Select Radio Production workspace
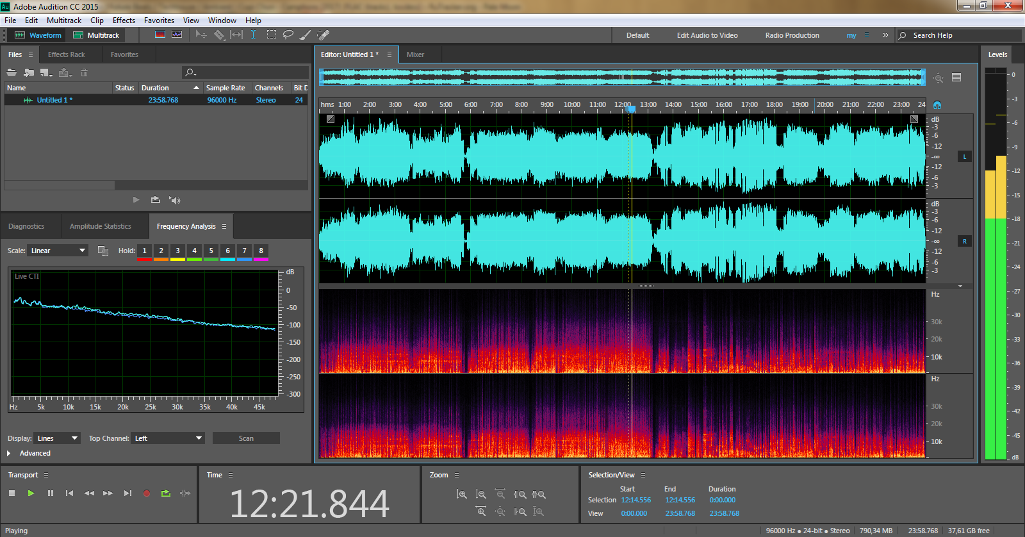 (x=792, y=35)
